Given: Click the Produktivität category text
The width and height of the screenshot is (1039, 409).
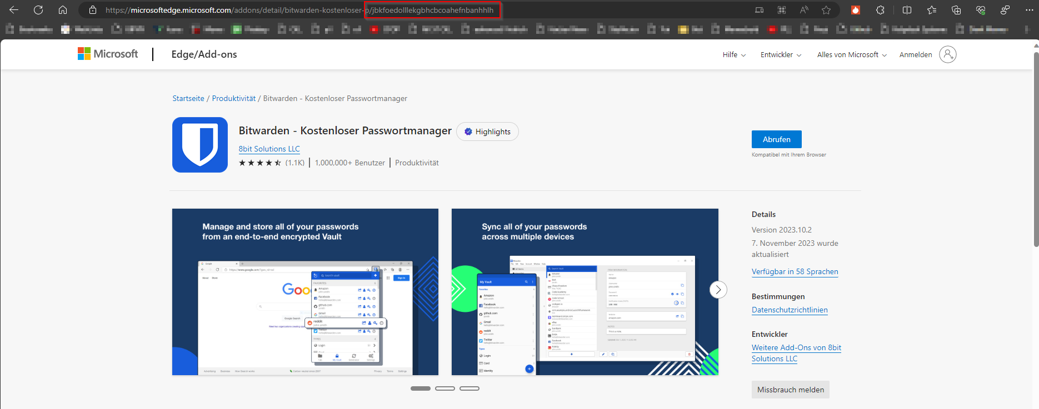Looking at the screenshot, I should click(417, 163).
